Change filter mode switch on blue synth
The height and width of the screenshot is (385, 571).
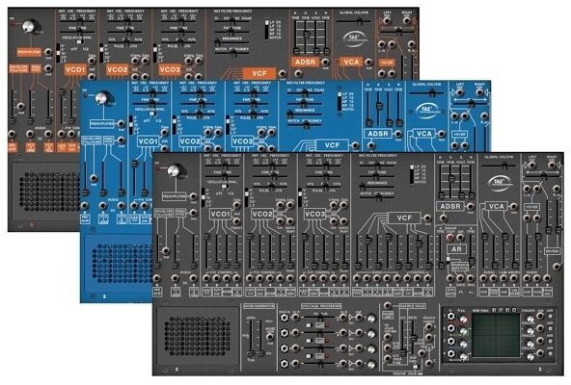coord(340,102)
